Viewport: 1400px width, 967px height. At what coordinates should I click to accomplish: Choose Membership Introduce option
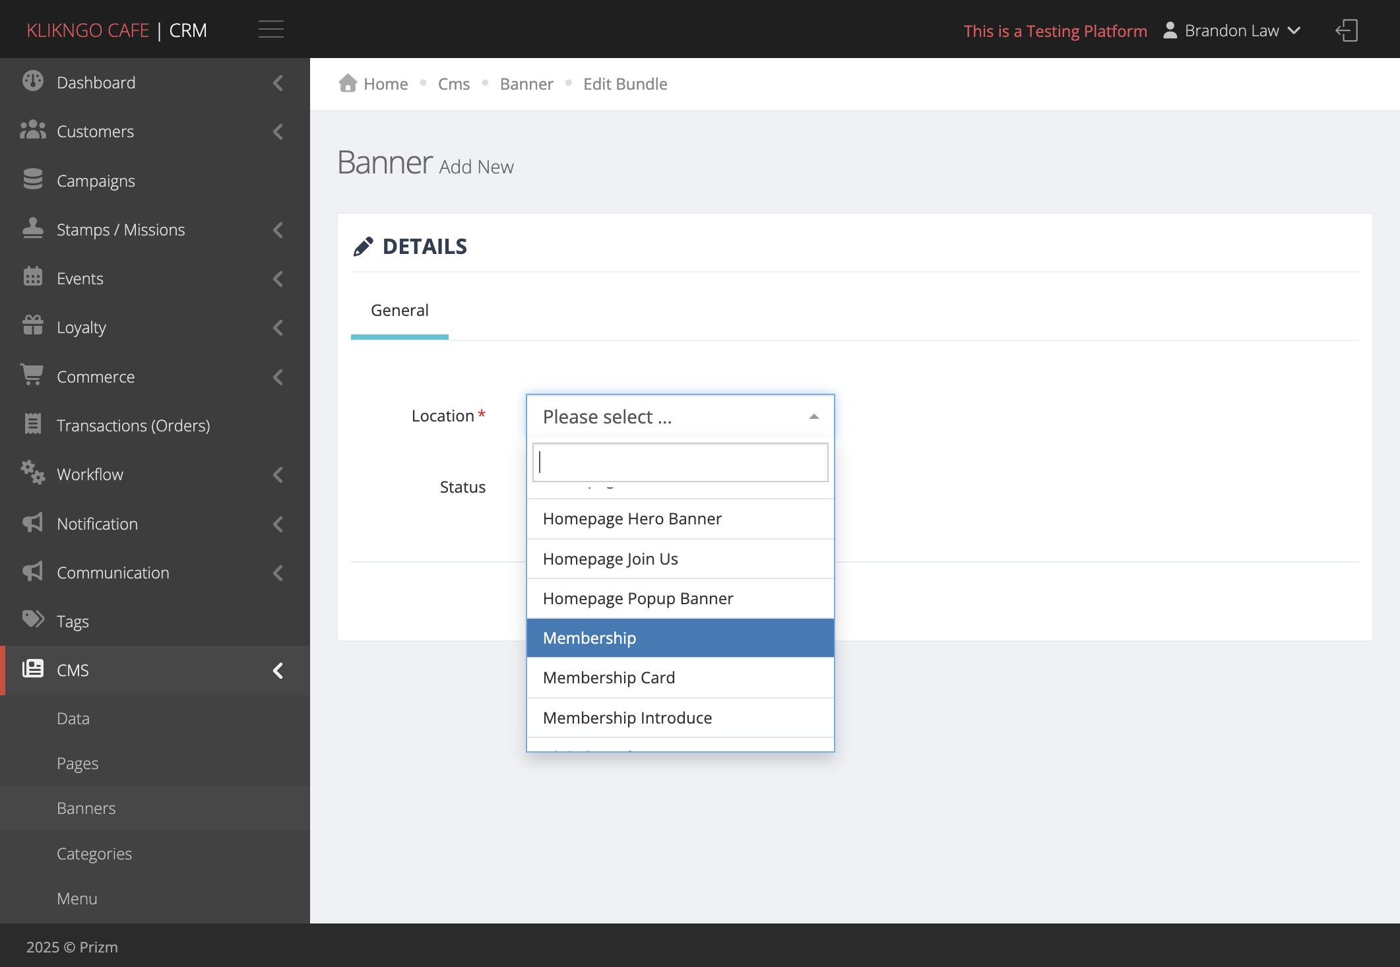[680, 718]
